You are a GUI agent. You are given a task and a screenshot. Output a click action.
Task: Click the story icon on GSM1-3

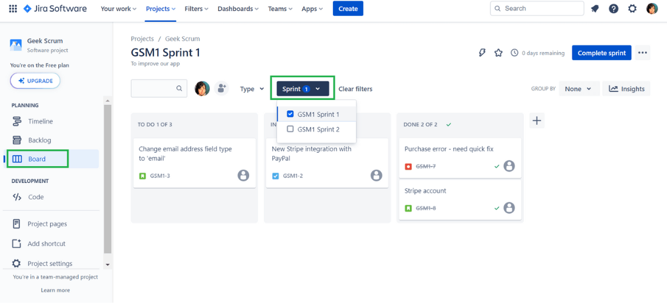pyautogui.click(x=142, y=176)
